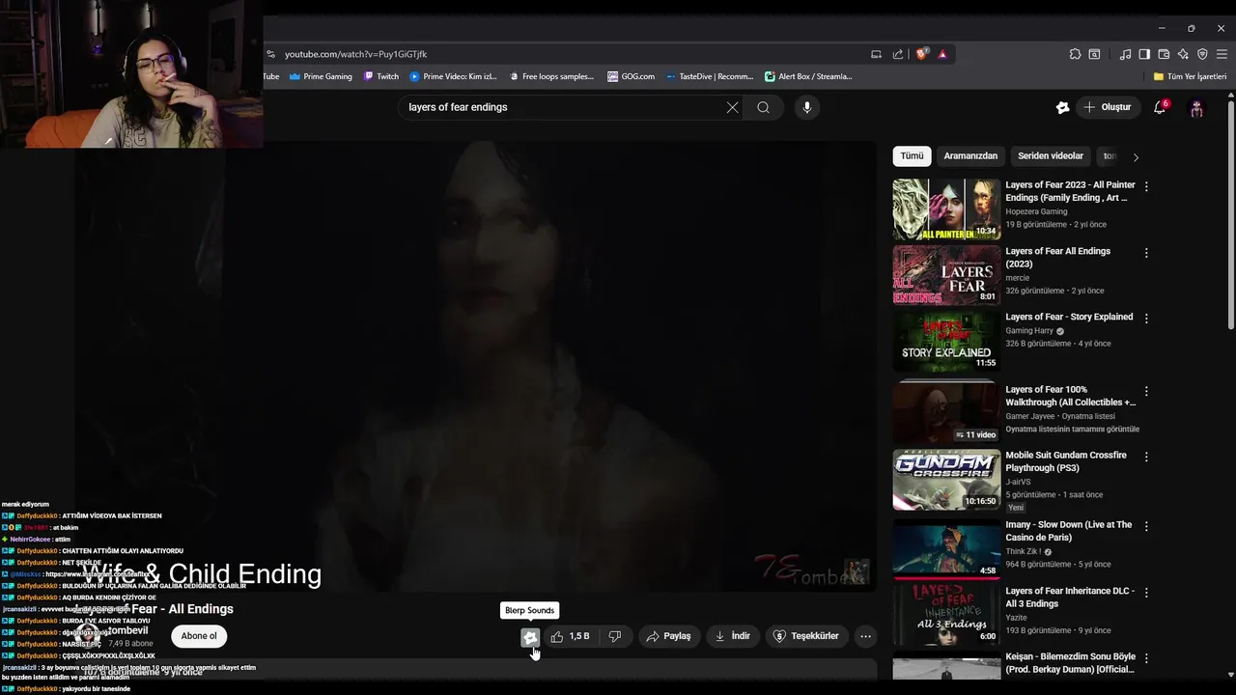
Task: Open the Prime Video bookmark
Action: pos(453,76)
